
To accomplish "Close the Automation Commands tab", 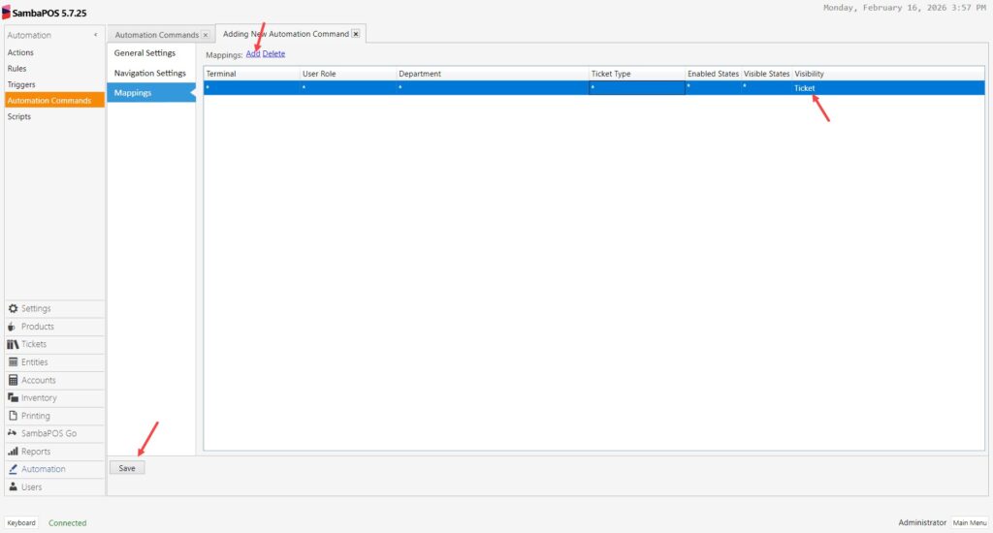I will [206, 35].
